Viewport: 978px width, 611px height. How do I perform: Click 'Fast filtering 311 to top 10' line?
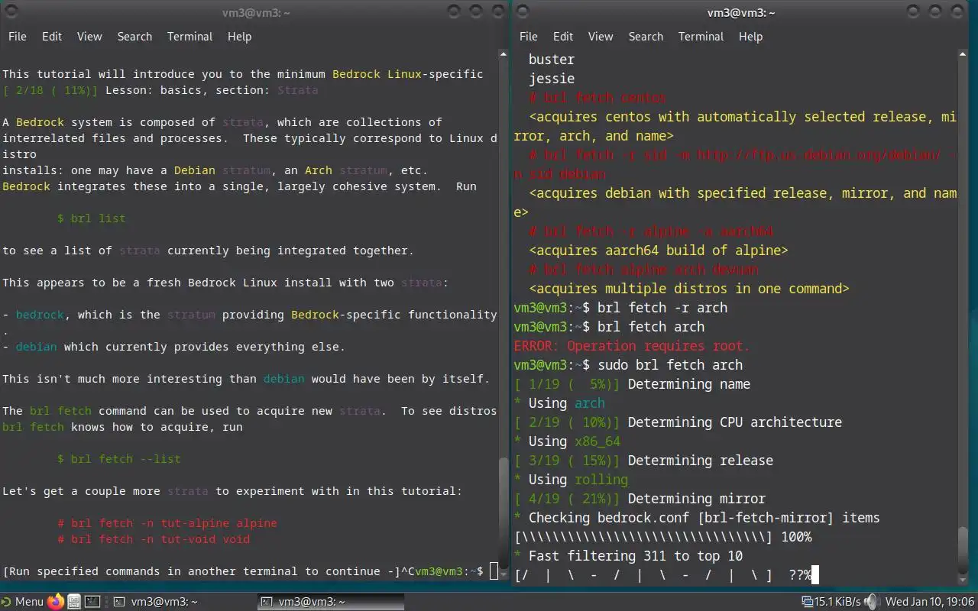pyautogui.click(x=636, y=556)
